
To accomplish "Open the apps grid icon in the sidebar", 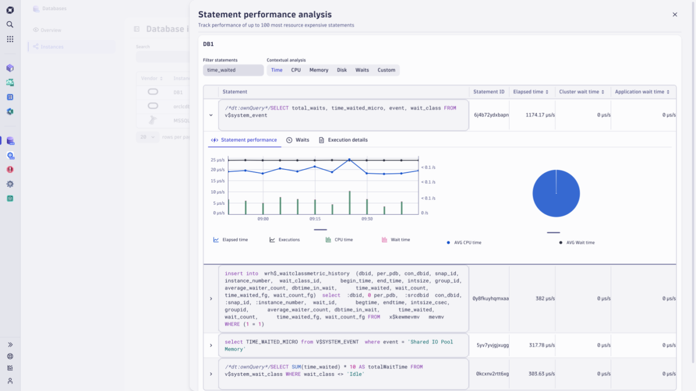I will click(10, 39).
